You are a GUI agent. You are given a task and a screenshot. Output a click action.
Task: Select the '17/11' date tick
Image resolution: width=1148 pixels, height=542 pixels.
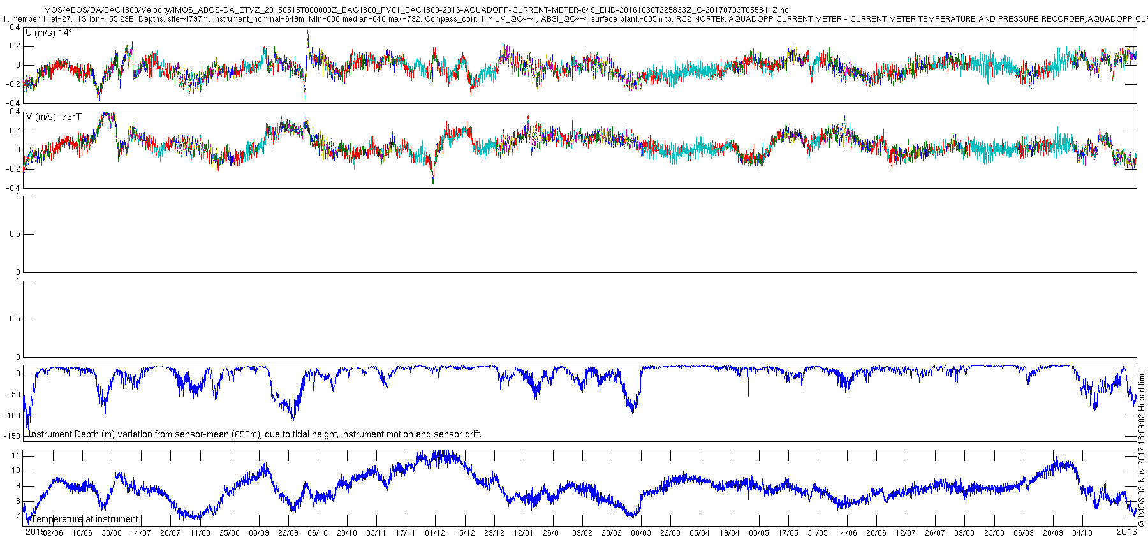tap(406, 533)
